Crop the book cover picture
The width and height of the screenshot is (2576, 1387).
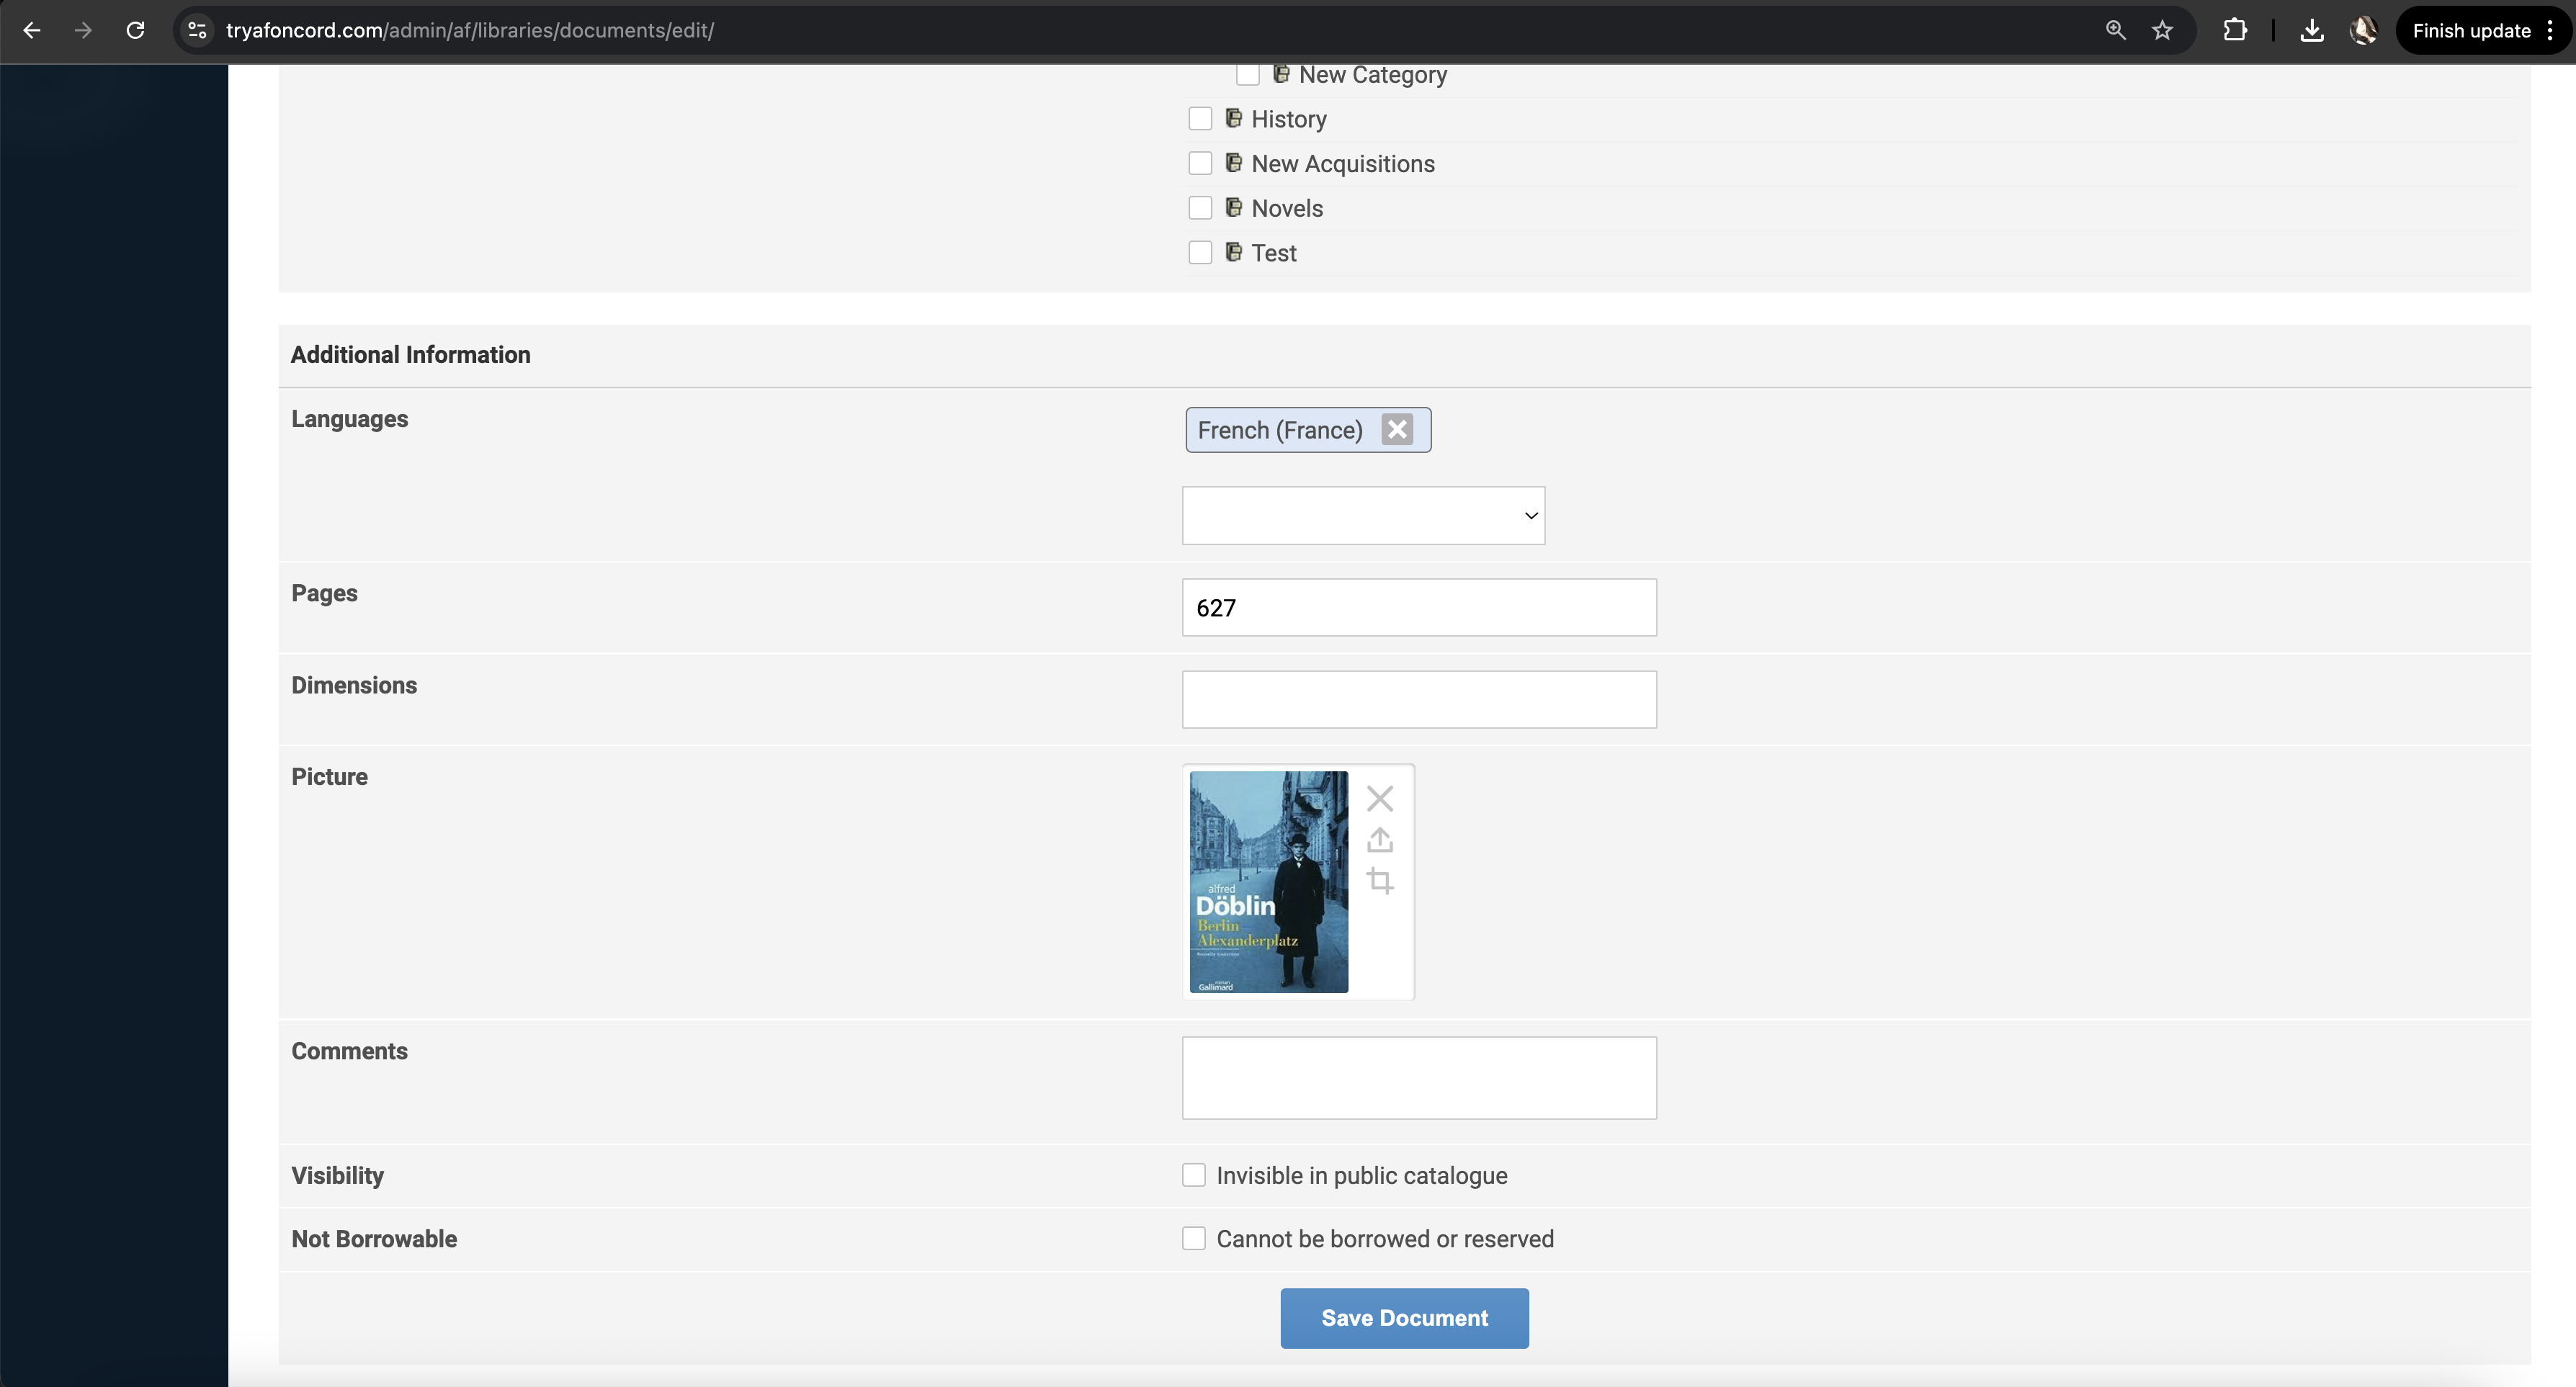click(x=1379, y=881)
